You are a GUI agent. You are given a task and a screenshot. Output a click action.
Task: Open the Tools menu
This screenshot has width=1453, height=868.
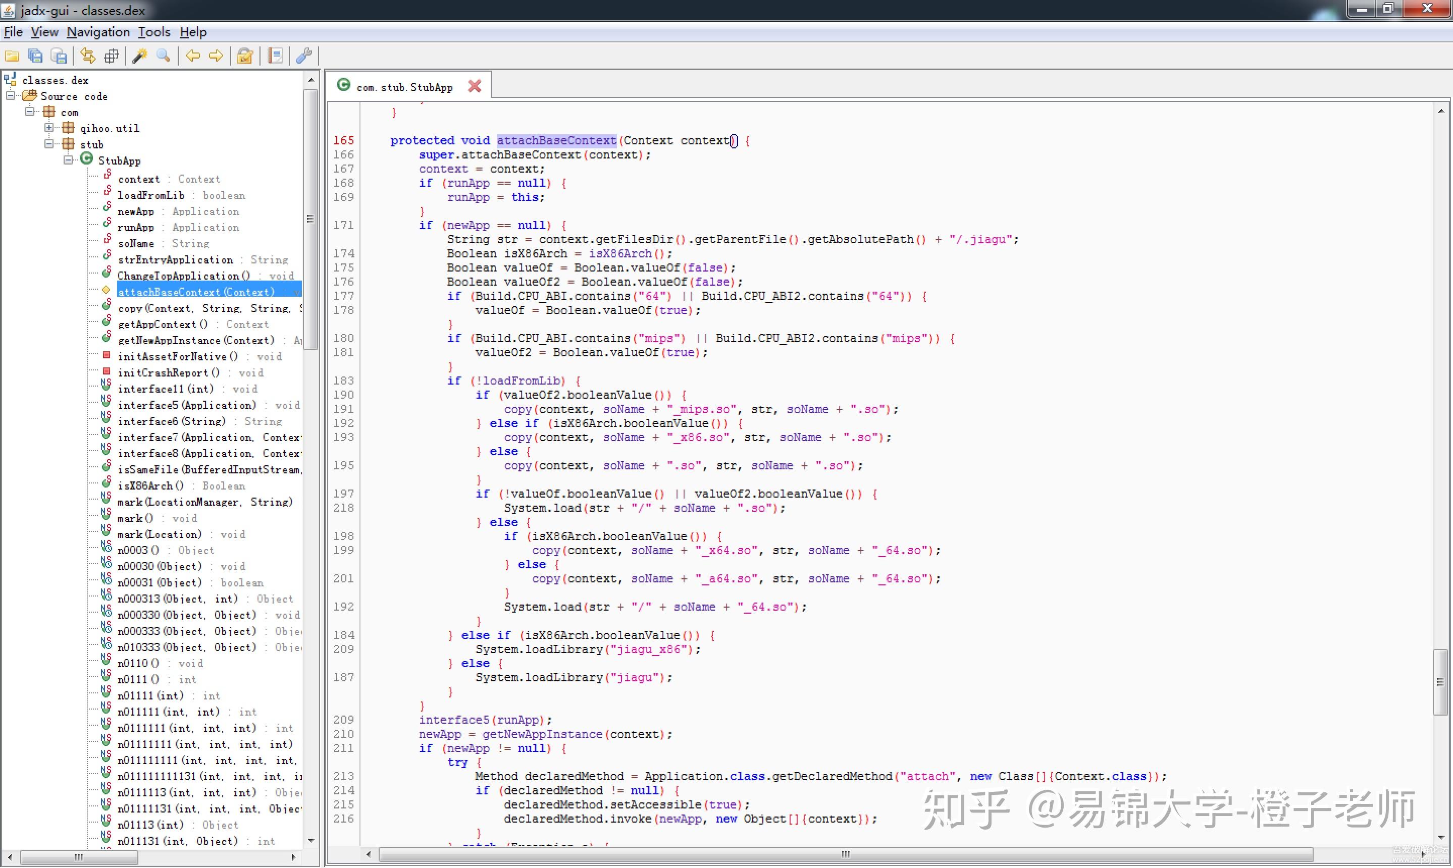154,32
